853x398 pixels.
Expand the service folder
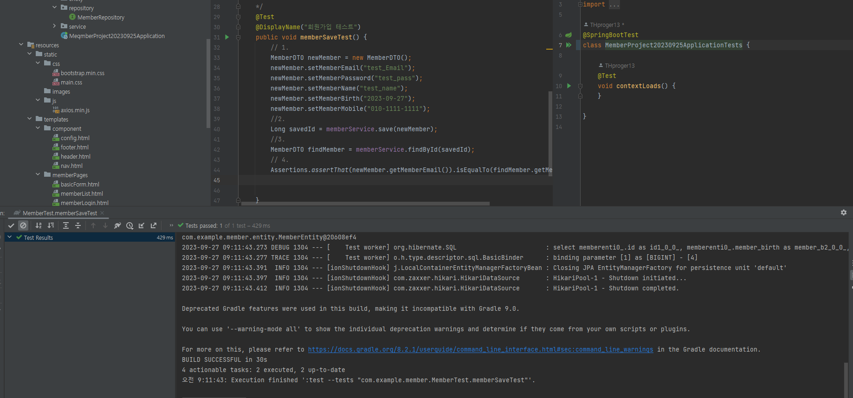coord(54,26)
